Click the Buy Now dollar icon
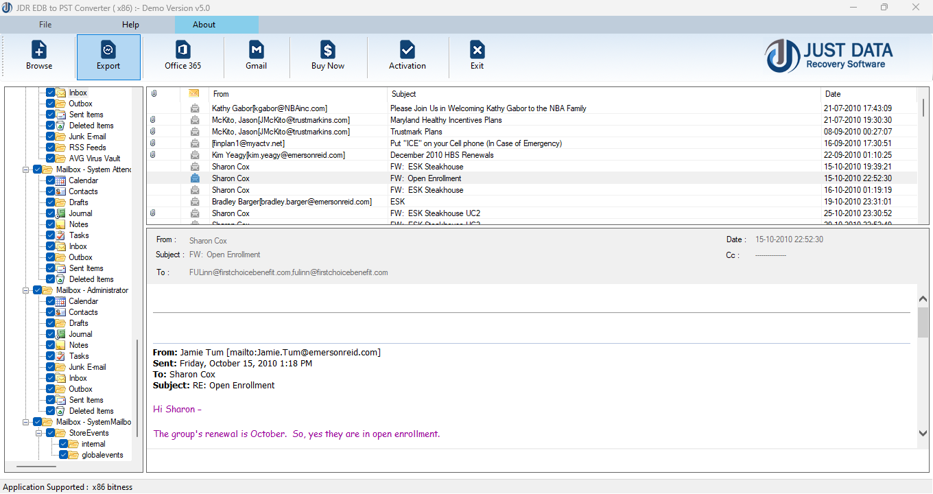The width and height of the screenshot is (933, 494). 327,56
